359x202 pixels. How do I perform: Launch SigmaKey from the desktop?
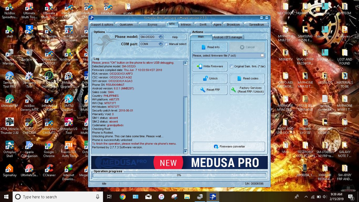tap(10, 170)
